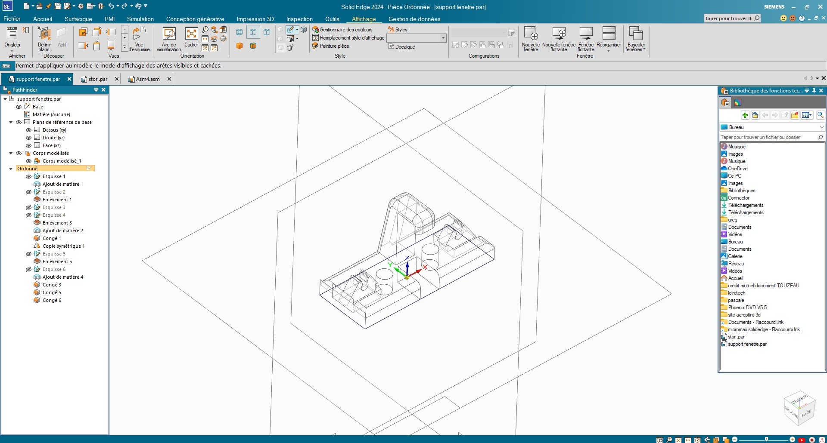Open the Bureau folder dropdown
827x443 pixels.
821,127
